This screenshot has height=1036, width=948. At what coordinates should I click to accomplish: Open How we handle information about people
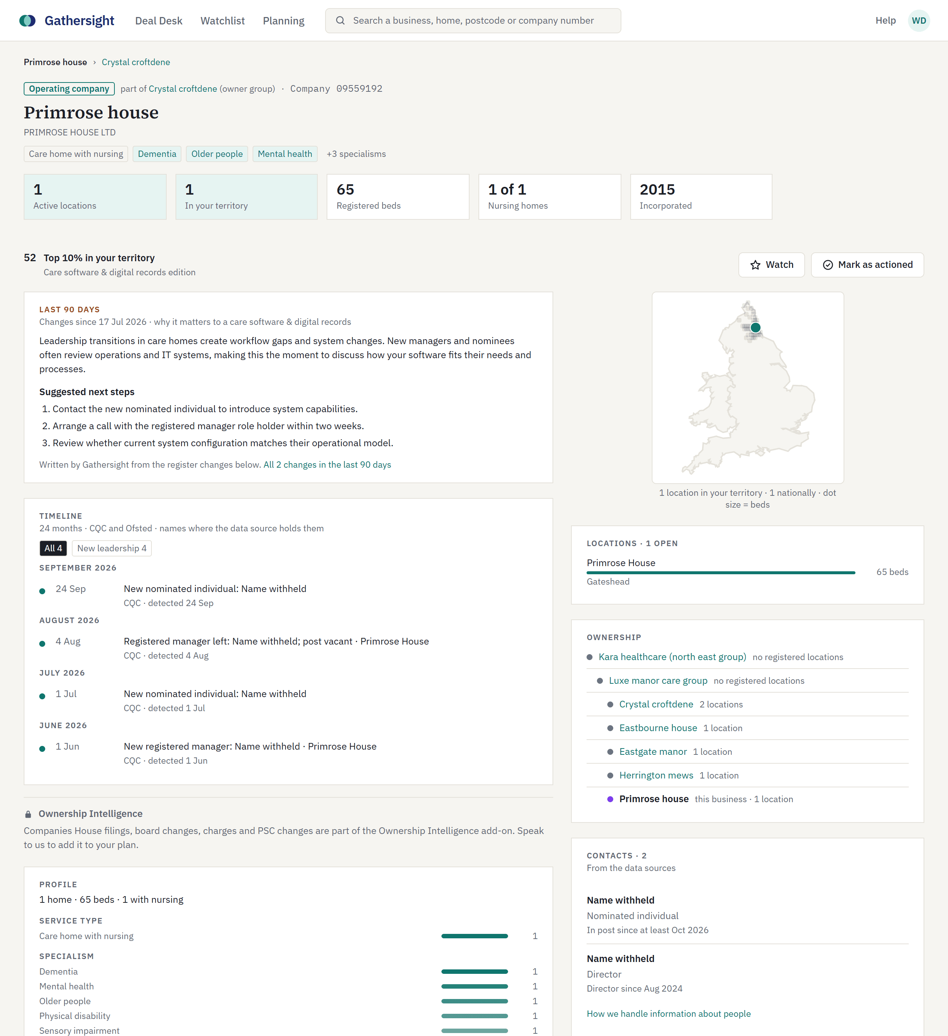pos(668,1014)
